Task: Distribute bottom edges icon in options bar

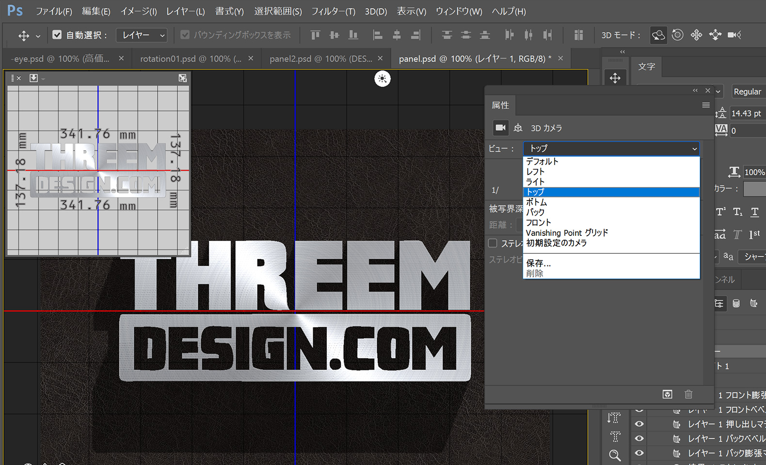Action: click(x=485, y=35)
